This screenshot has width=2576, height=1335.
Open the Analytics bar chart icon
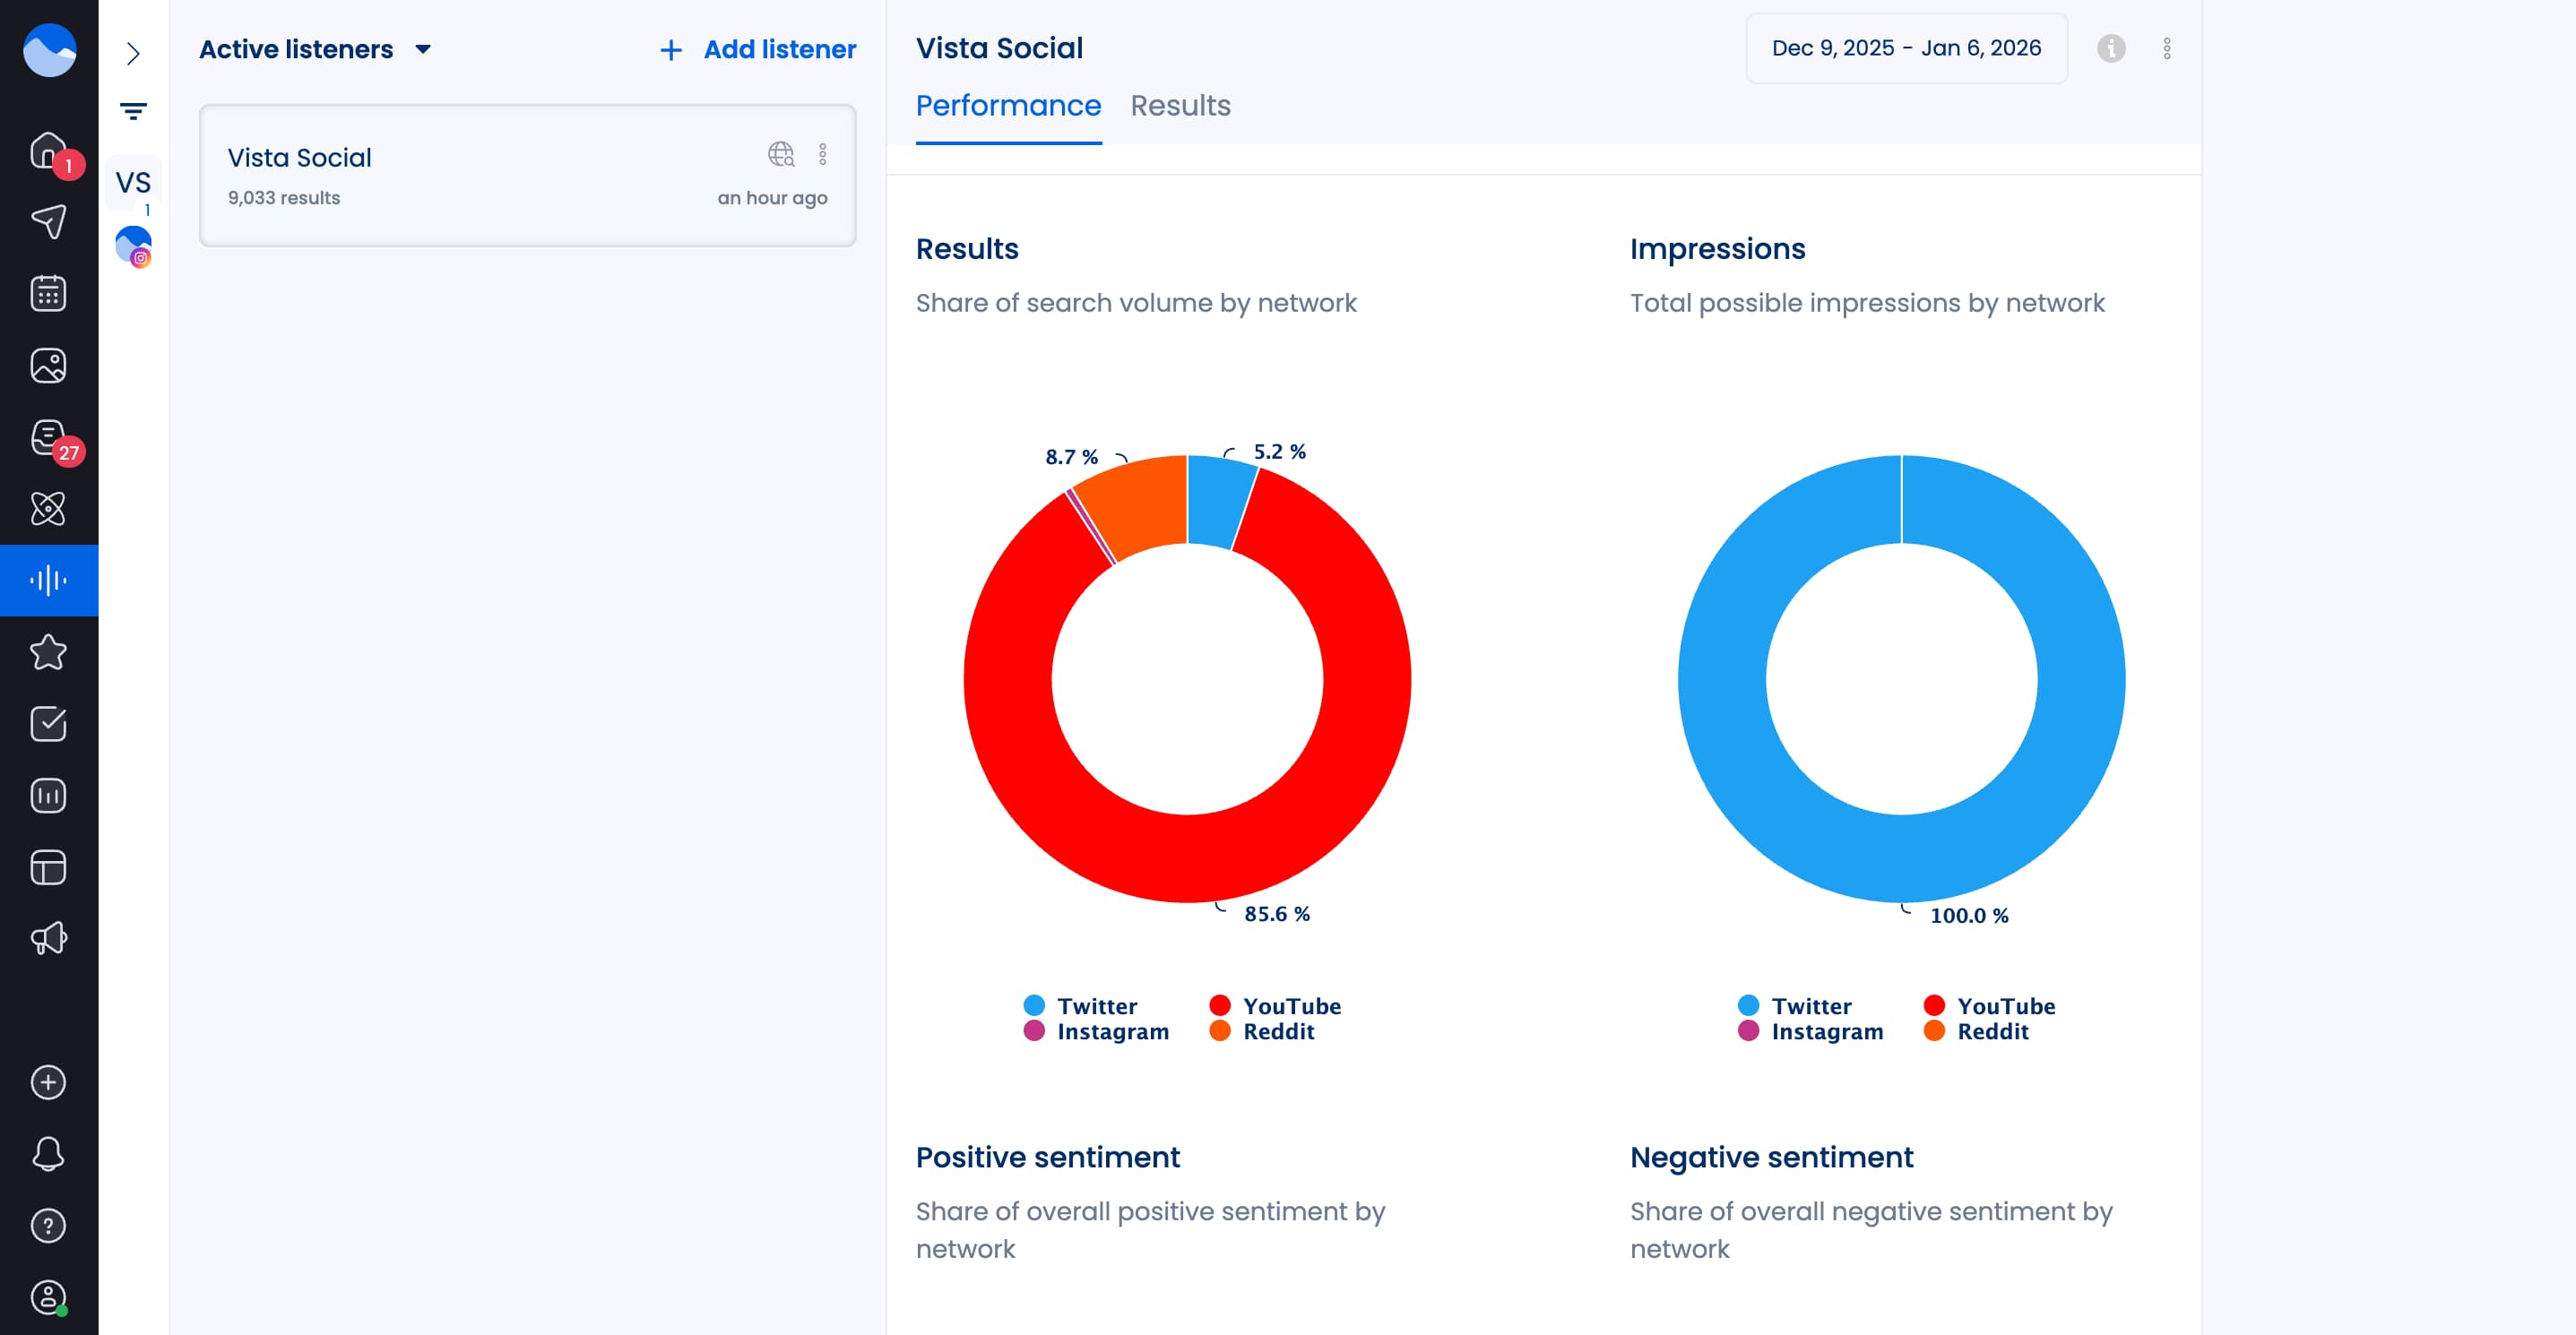click(48, 795)
